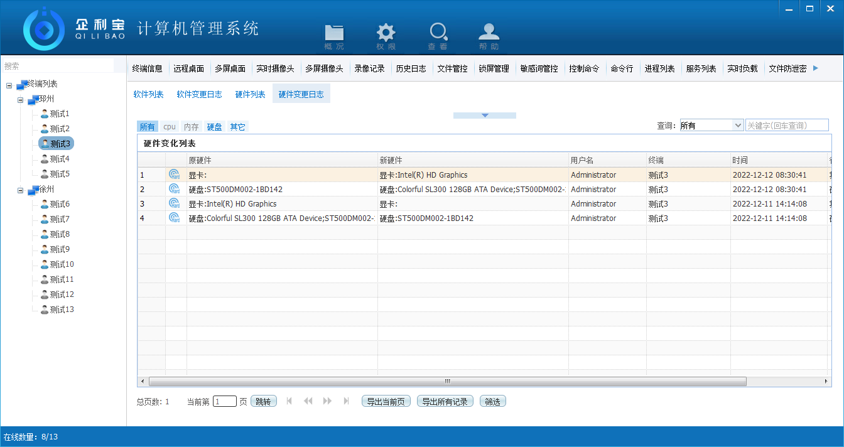Select the 其它 filter toggle
This screenshot has width=844, height=447.
tap(237, 127)
